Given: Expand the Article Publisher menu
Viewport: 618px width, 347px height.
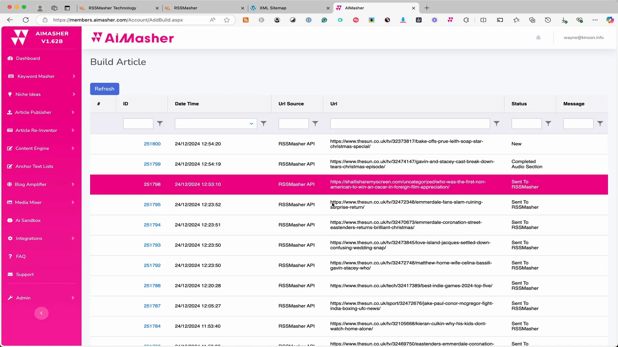Looking at the screenshot, I should click(x=42, y=112).
